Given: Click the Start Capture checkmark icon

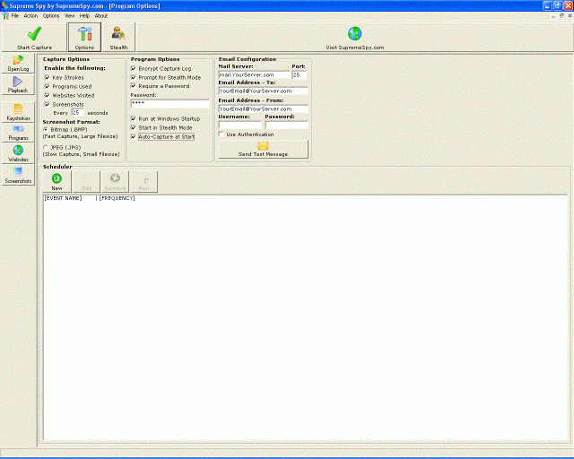Looking at the screenshot, I should click(x=34, y=34).
